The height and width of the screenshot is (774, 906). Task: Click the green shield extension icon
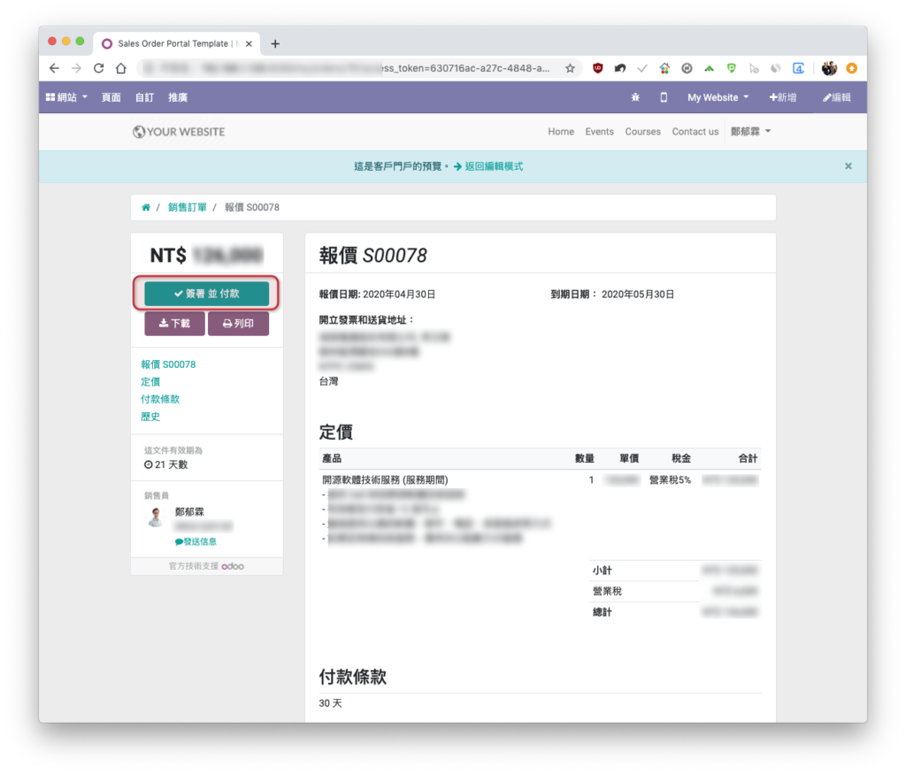tap(732, 68)
